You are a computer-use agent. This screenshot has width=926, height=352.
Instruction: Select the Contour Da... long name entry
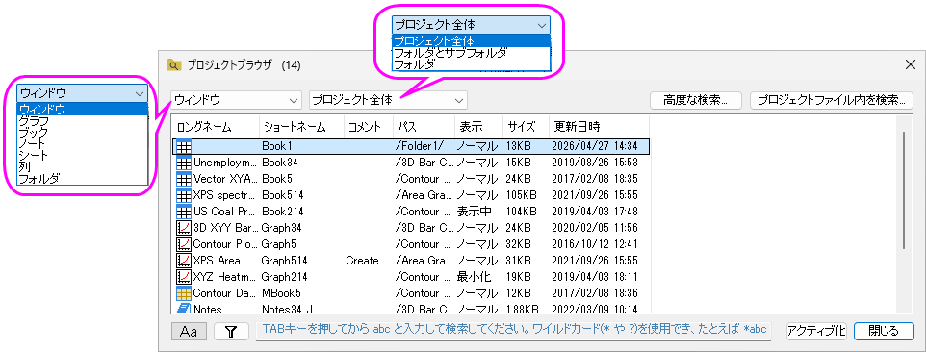tap(225, 293)
